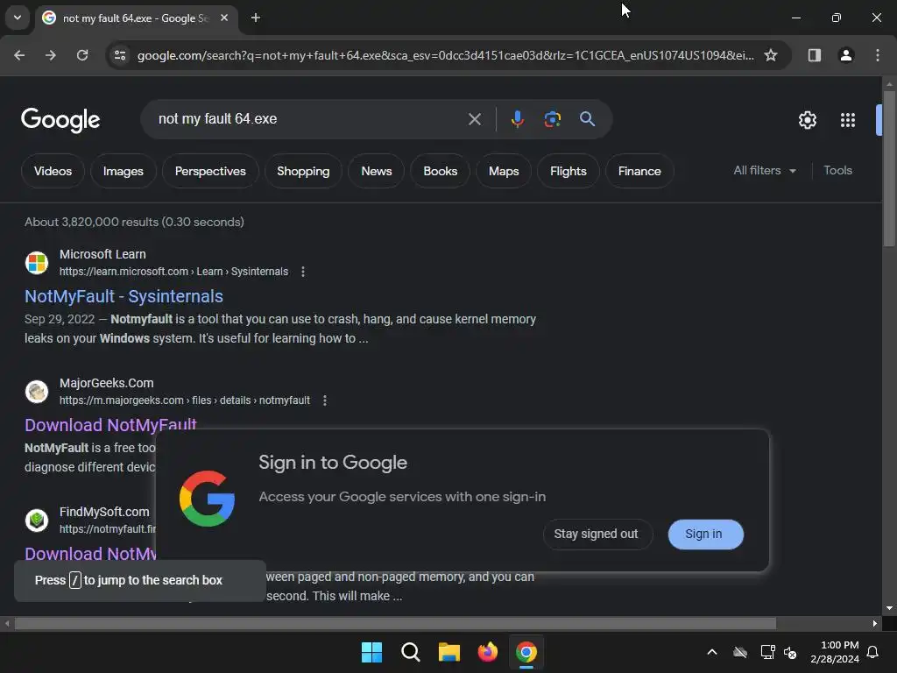Open the Chrome profile menu
The width and height of the screenshot is (897, 673).
(845, 55)
